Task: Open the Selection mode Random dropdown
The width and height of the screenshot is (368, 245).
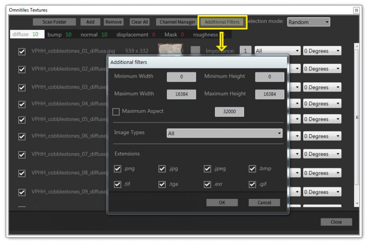Action: tap(308, 22)
